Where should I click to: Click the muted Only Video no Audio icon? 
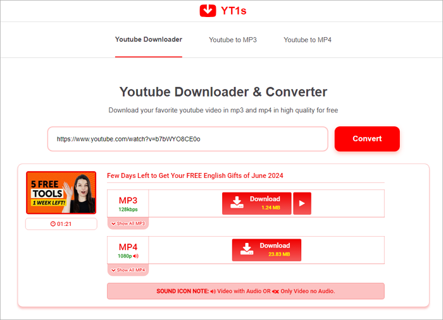275,292
